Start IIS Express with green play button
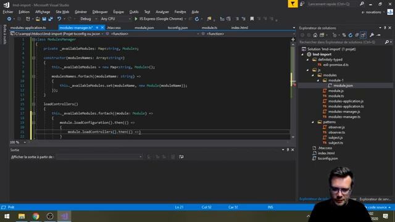Screen dimensions: 395x222 [x=136, y=19]
